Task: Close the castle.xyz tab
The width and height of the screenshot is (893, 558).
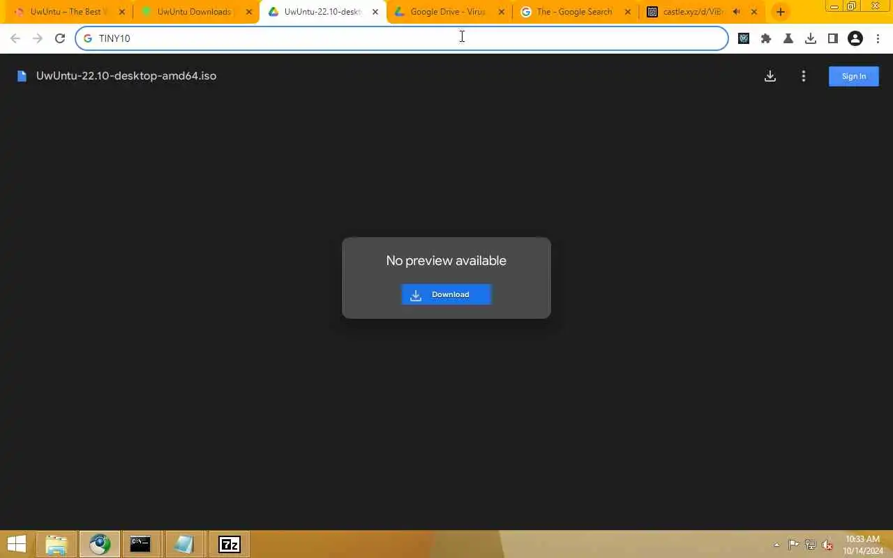Action: tap(753, 12)
